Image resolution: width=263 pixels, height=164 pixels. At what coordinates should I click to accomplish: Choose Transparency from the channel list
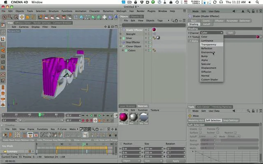tap(212, 45)
